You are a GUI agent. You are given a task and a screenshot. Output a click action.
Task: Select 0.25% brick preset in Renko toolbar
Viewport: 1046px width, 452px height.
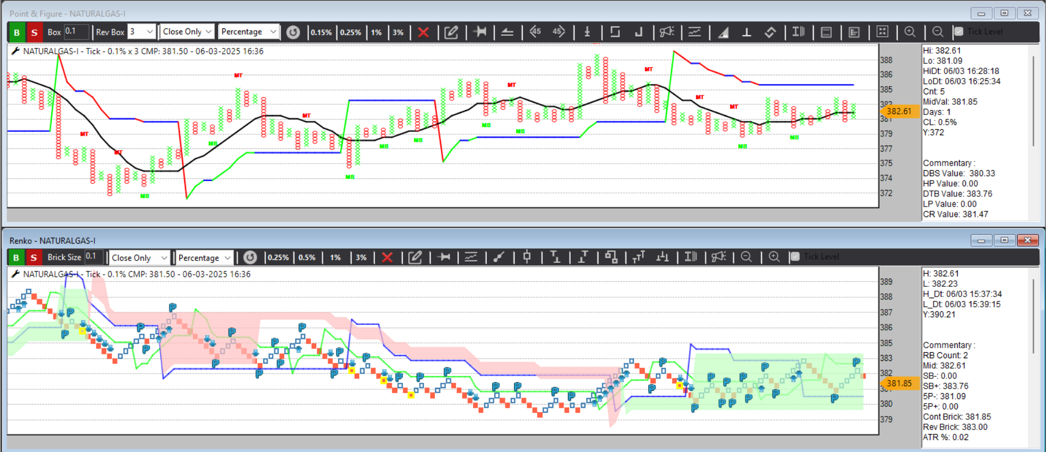pos(279,257)
